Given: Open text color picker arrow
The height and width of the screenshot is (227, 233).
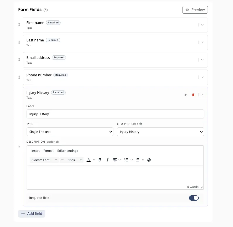Looking at the screenshot, I should pyautogui.click(x=94, y=160).
